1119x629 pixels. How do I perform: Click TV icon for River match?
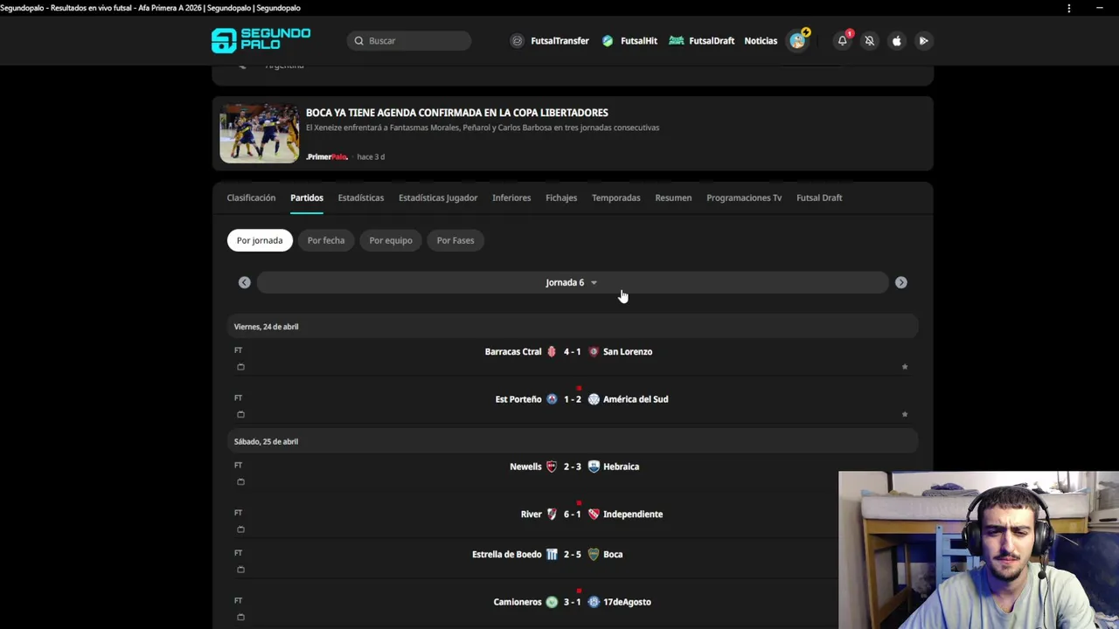coord(240,529)
